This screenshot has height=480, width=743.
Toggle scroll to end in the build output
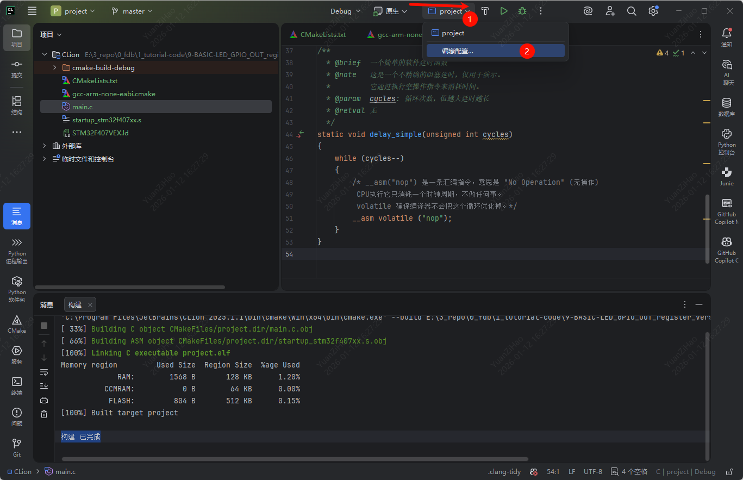pyautogui.click(x=44, y=386)
